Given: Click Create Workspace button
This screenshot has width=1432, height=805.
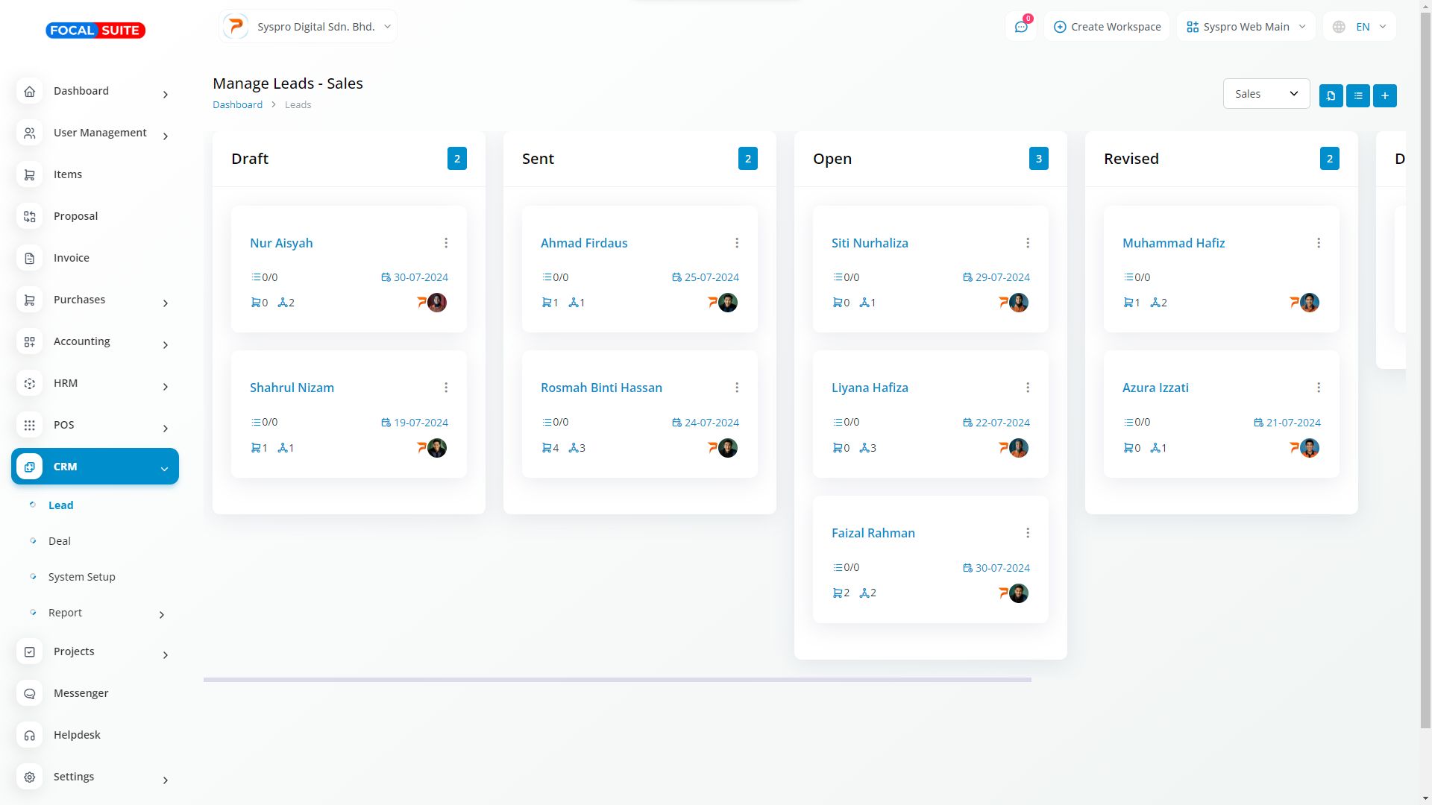Looking at the screenshot, I should (x=1107, y=27).
